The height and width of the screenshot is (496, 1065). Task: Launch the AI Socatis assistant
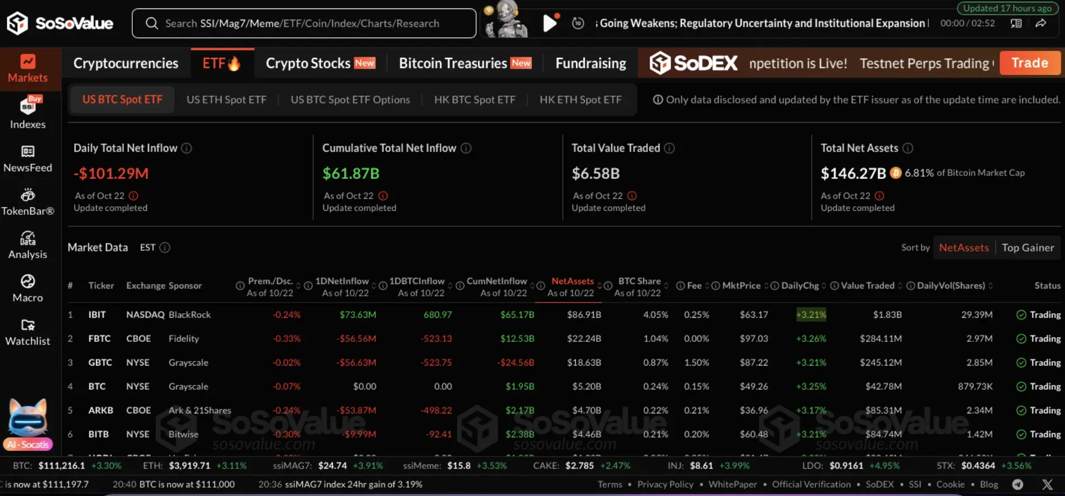tap(28, 425)
